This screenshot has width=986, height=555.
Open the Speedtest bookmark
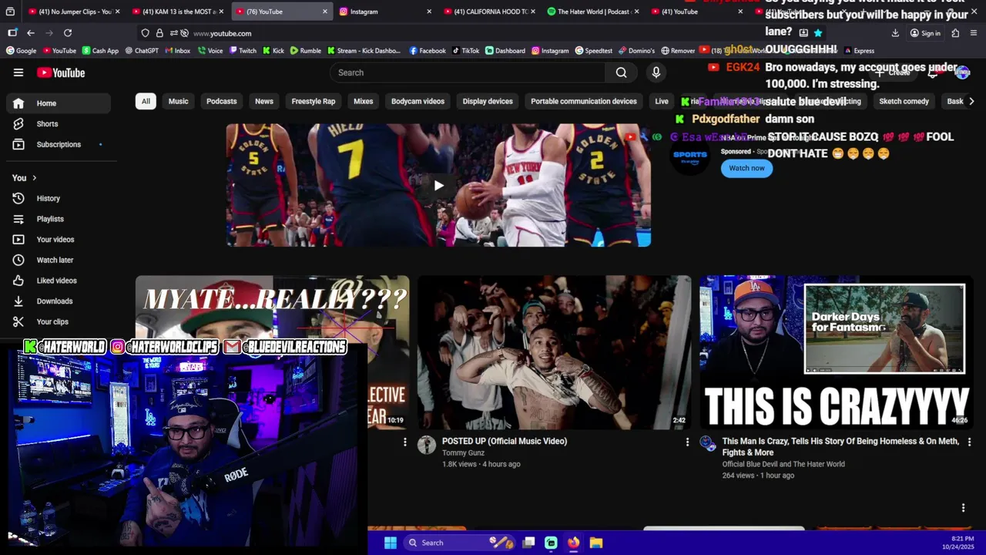(593, 51)
